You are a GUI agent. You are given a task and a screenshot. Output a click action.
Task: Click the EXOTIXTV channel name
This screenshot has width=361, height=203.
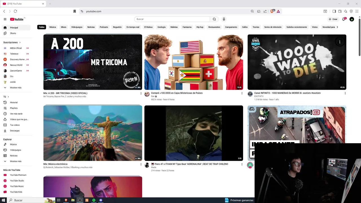pos(259,96)
